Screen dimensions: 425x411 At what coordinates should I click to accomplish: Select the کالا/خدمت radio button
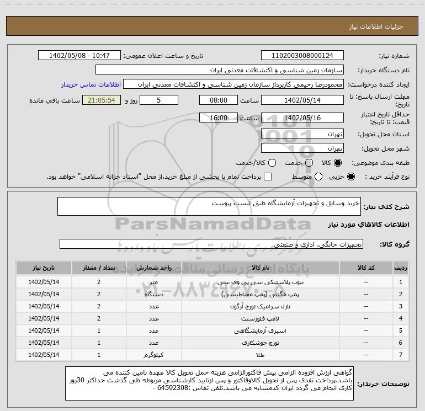point(272,163)
